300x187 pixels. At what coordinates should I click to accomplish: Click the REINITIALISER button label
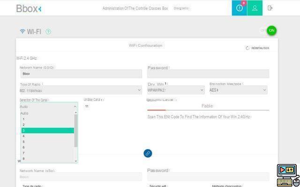pos(260,48)
